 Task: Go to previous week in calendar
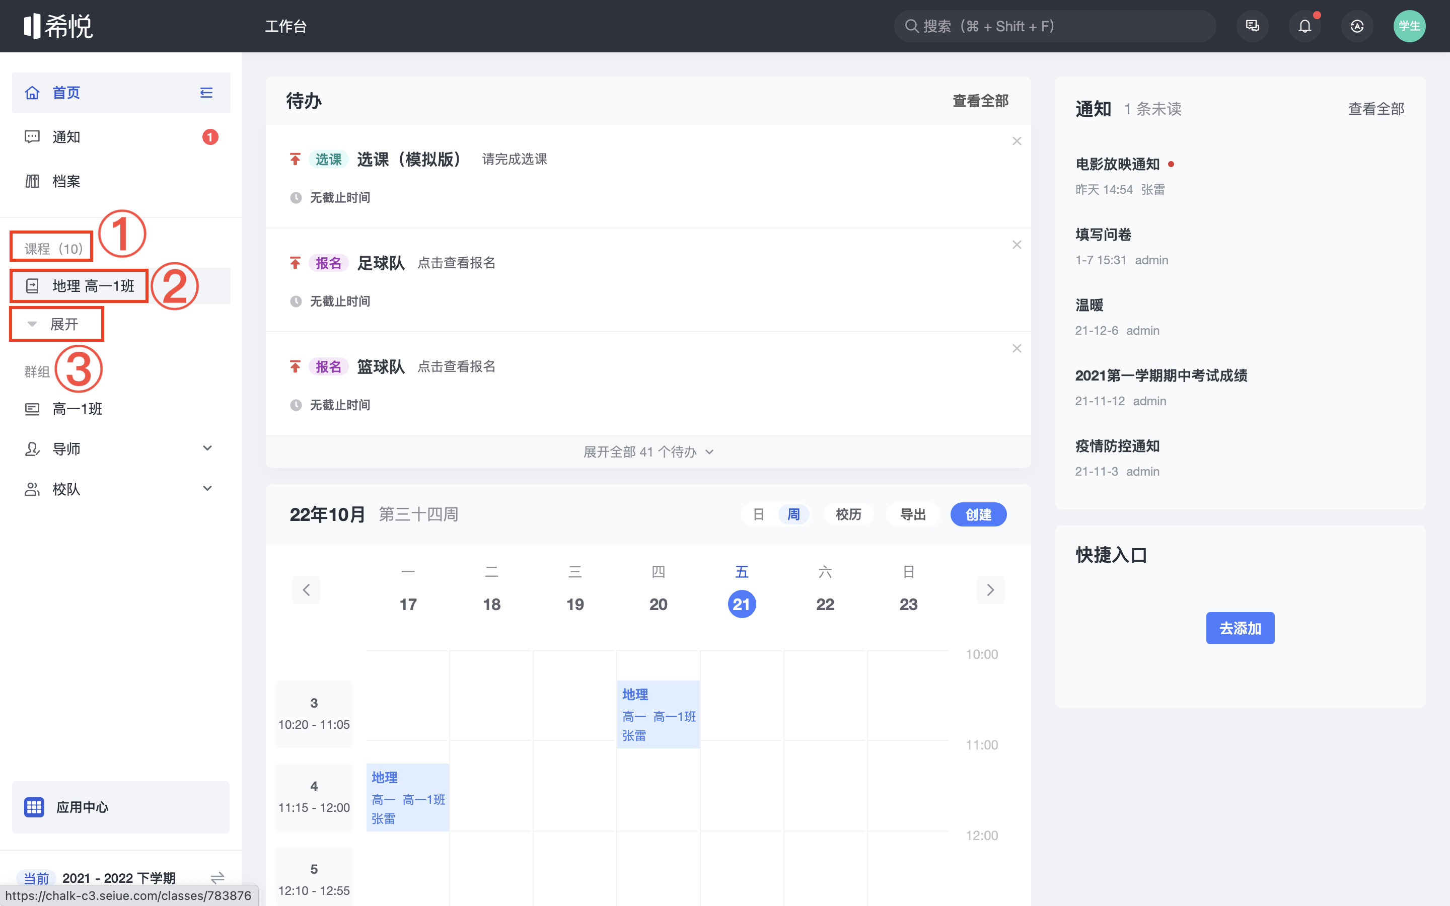point(306,590)
